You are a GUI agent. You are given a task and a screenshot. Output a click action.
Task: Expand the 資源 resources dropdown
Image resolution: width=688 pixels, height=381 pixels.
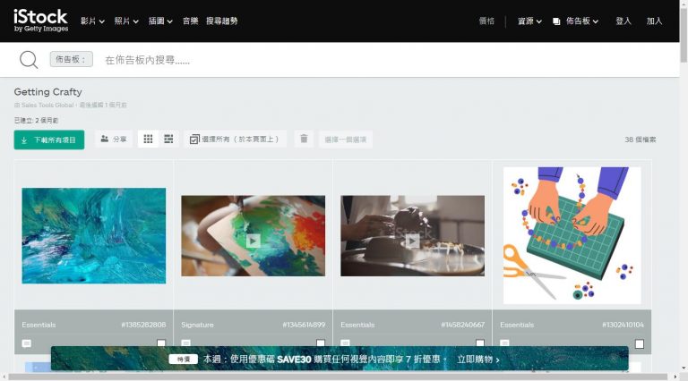(x=529, y=21)
